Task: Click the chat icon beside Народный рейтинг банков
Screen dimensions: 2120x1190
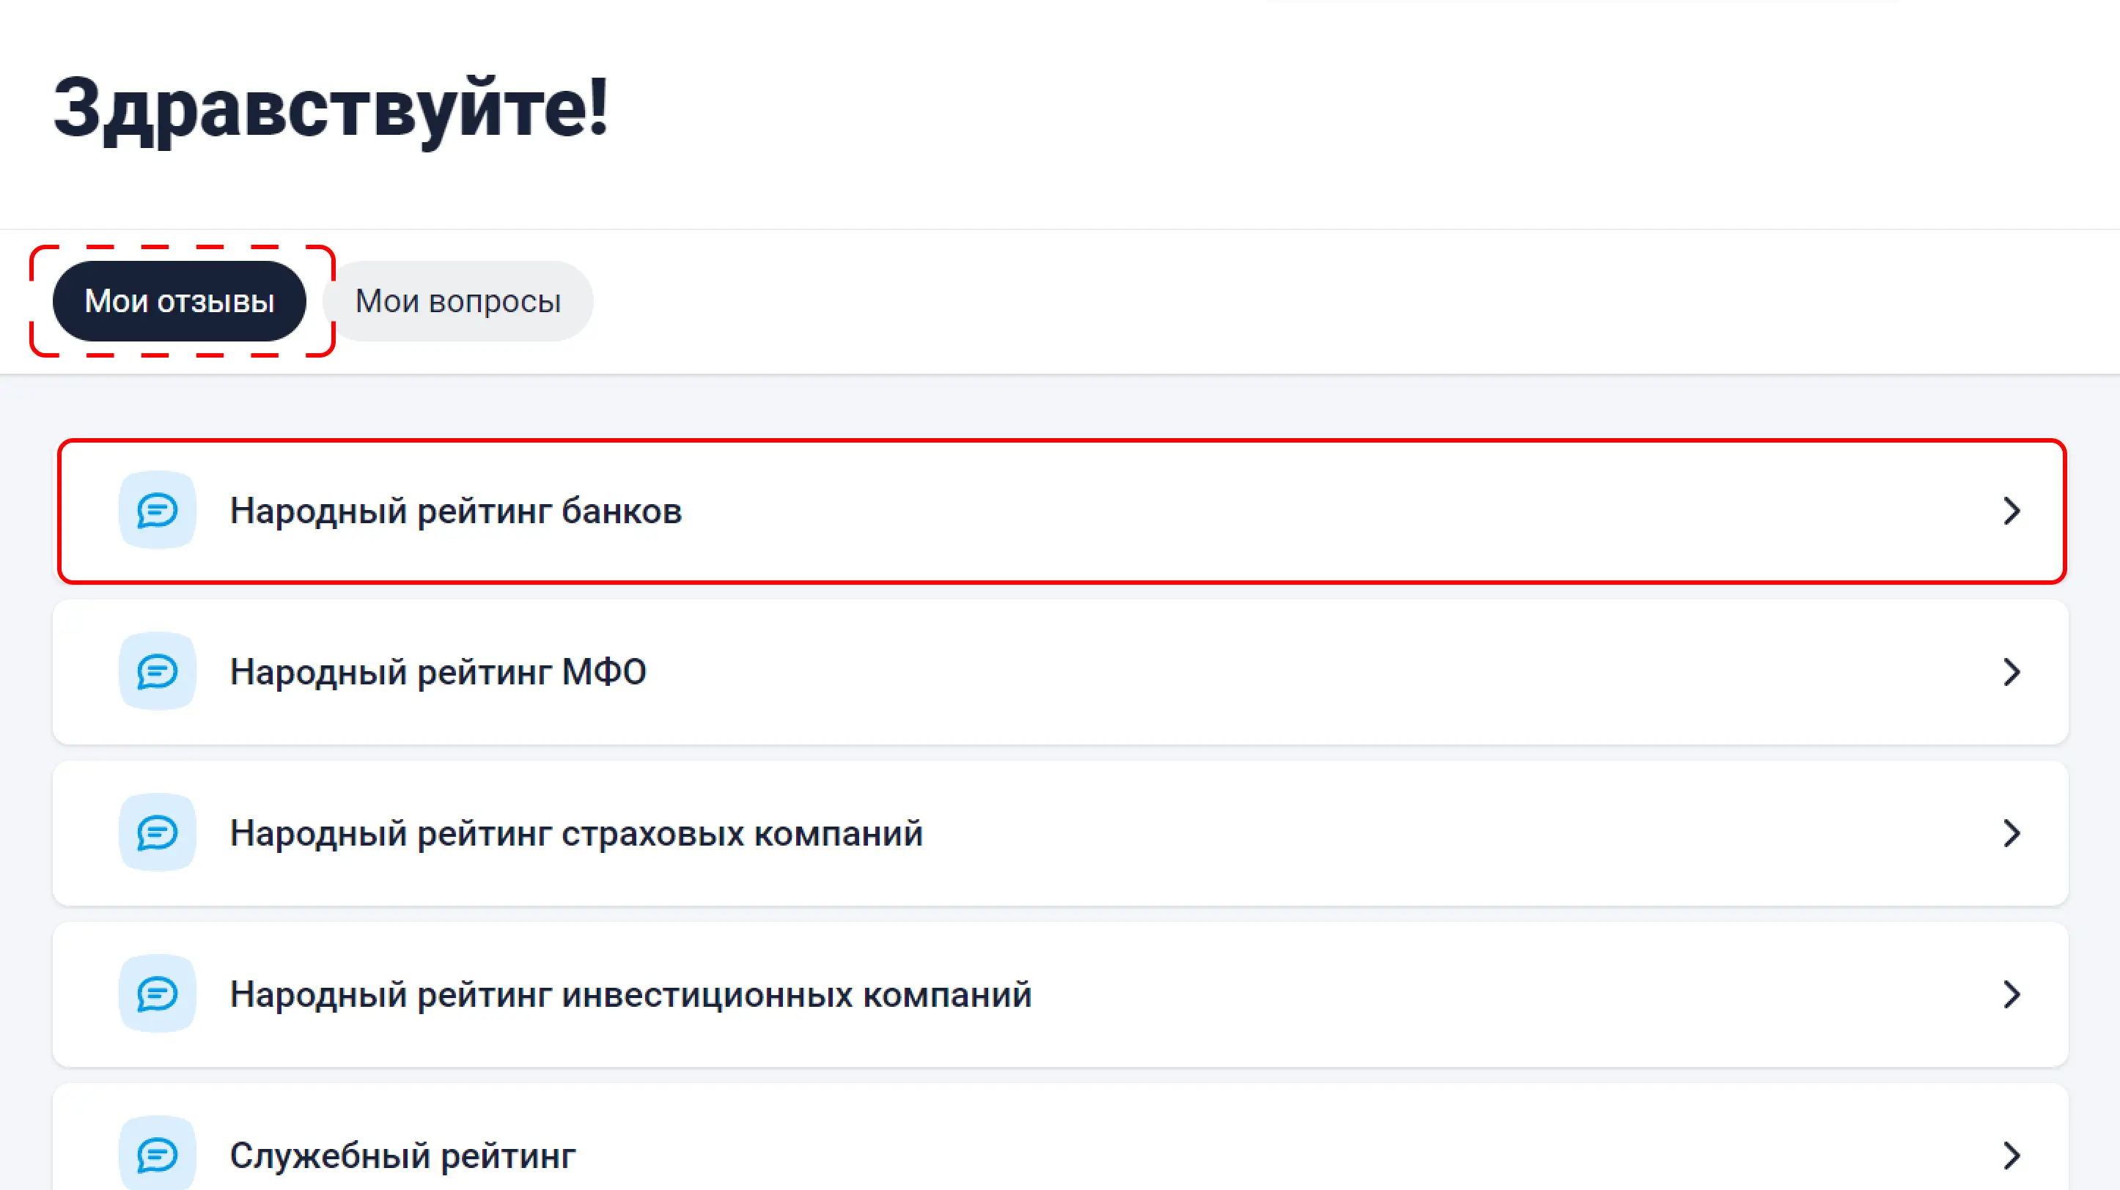Action: point(157,511)
